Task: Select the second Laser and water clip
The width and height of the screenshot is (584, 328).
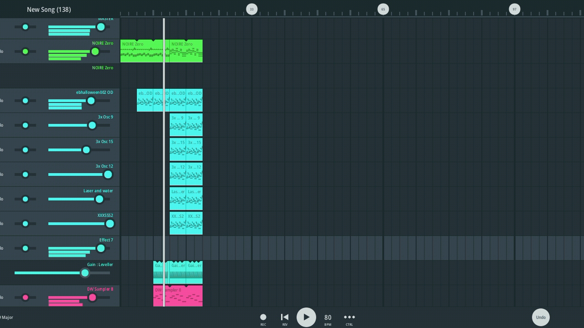Action: click(194, 199)
